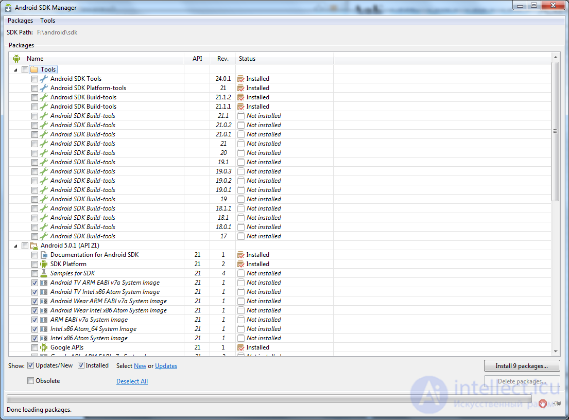Click the Build-tools 21.1.2 wrench icon
The height and width of the screenshot is (420, 569).
point(44,97)
